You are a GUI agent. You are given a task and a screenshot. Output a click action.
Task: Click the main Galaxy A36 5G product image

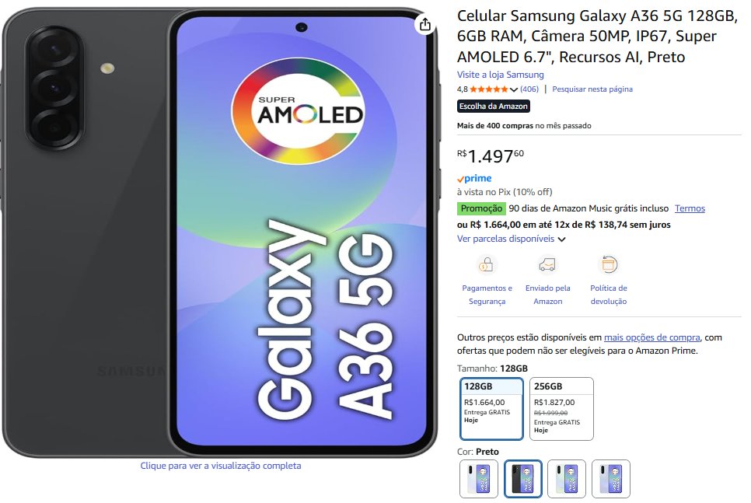click(x=220, y=232)
